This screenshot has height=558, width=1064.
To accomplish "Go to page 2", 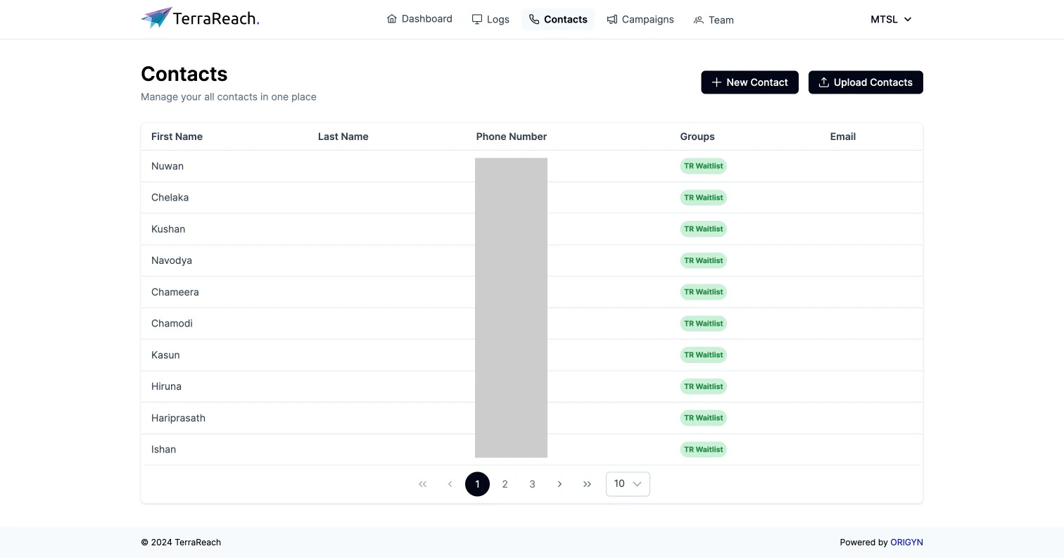I will pos(505,484).
